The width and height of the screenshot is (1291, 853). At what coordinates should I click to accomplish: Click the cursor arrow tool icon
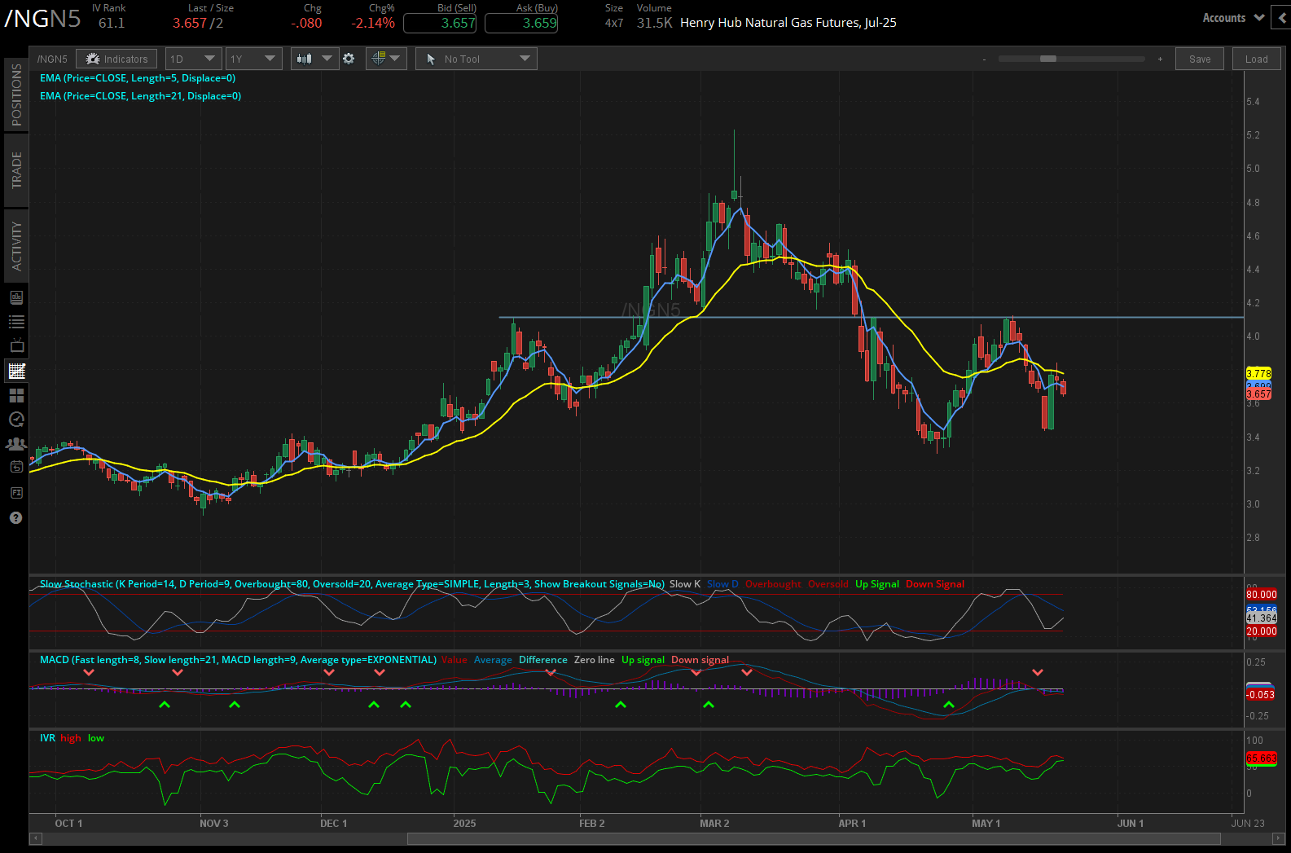(x=431, y=59)
